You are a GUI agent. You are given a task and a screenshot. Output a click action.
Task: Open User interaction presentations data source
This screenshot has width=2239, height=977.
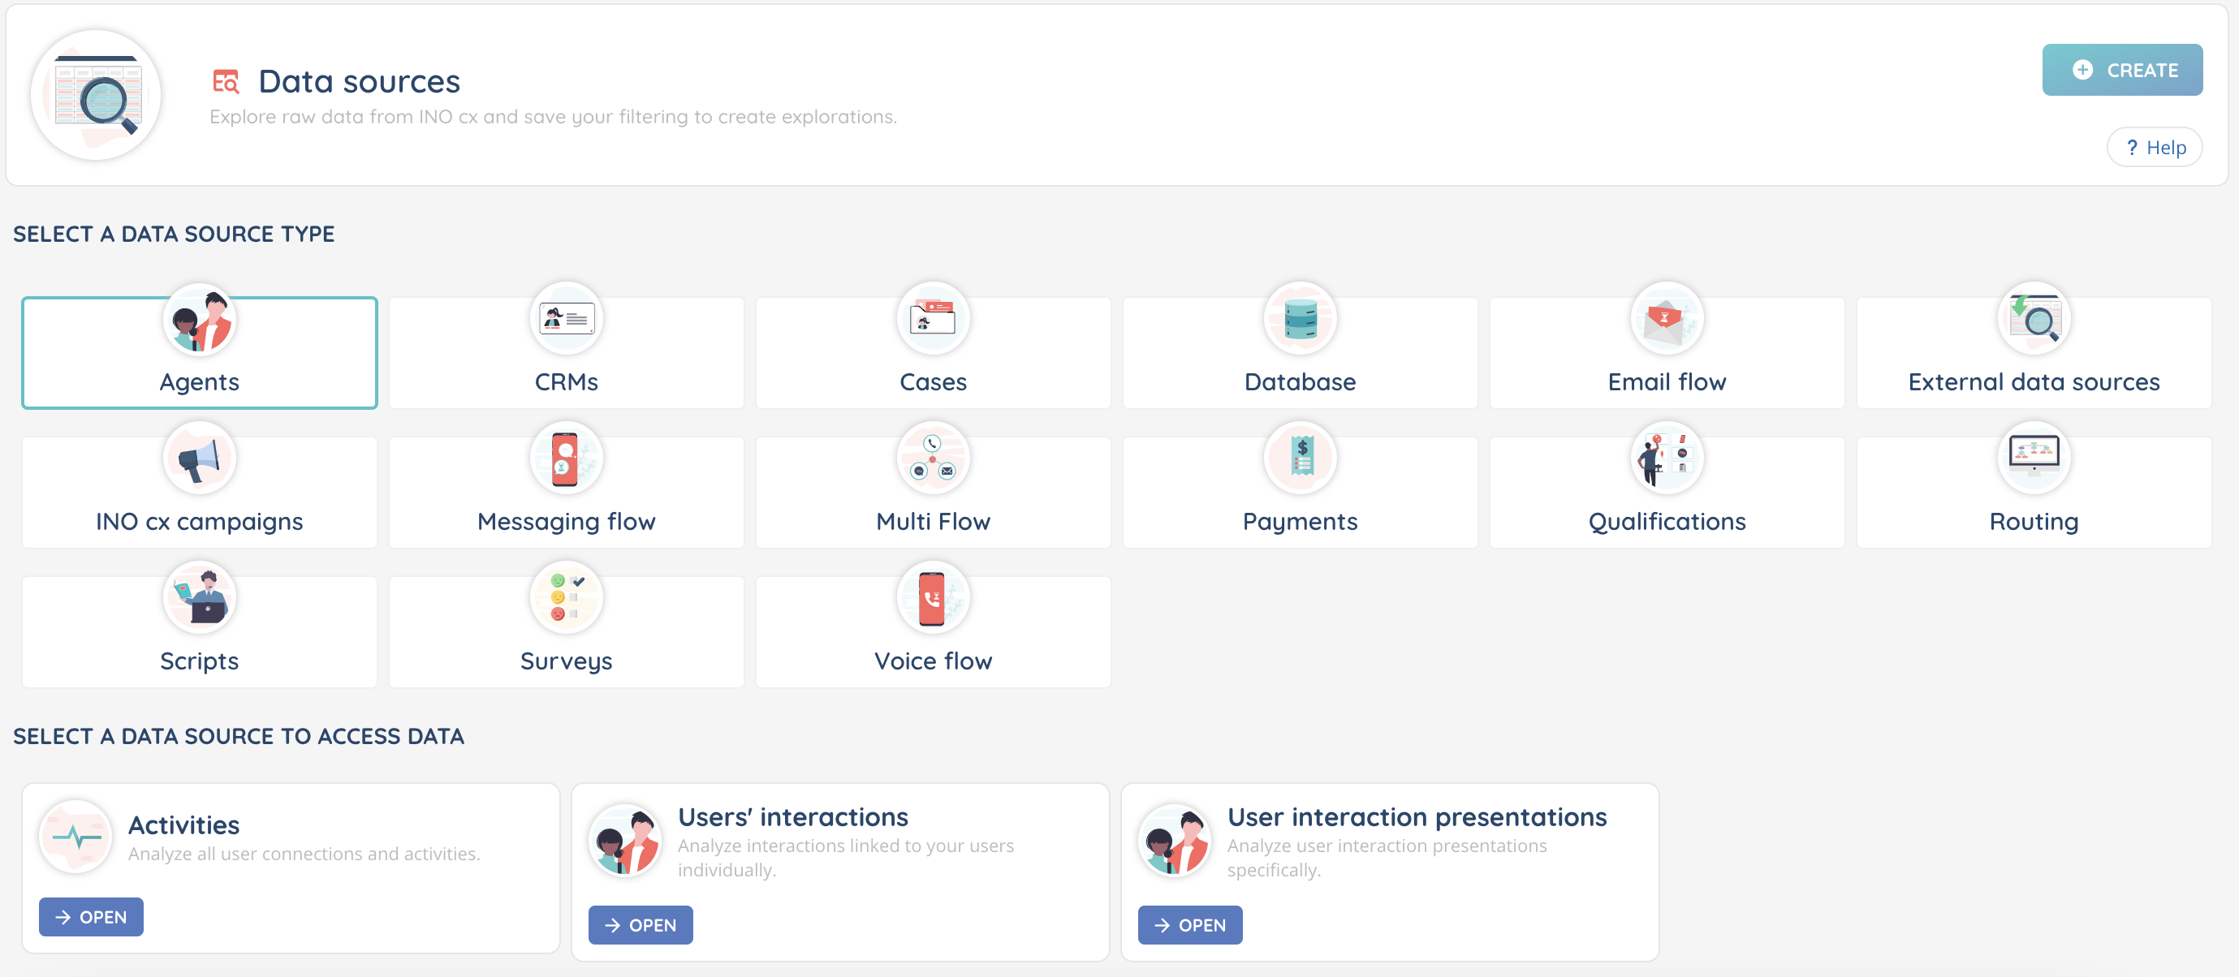pyautogui.click(x=1190, y=925)
